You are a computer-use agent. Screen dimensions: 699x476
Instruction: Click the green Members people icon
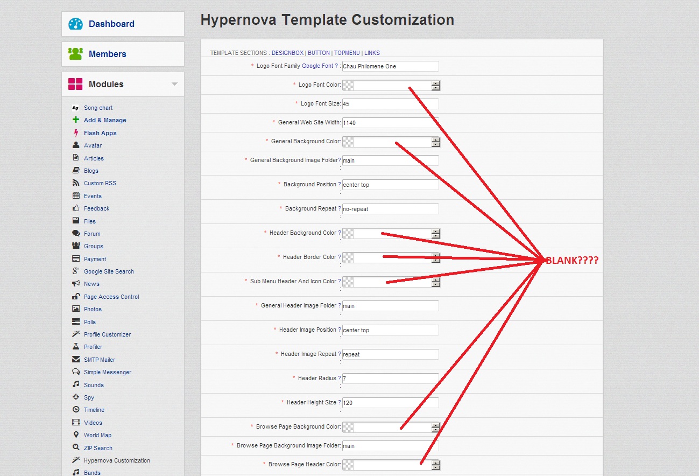[75, 54]
